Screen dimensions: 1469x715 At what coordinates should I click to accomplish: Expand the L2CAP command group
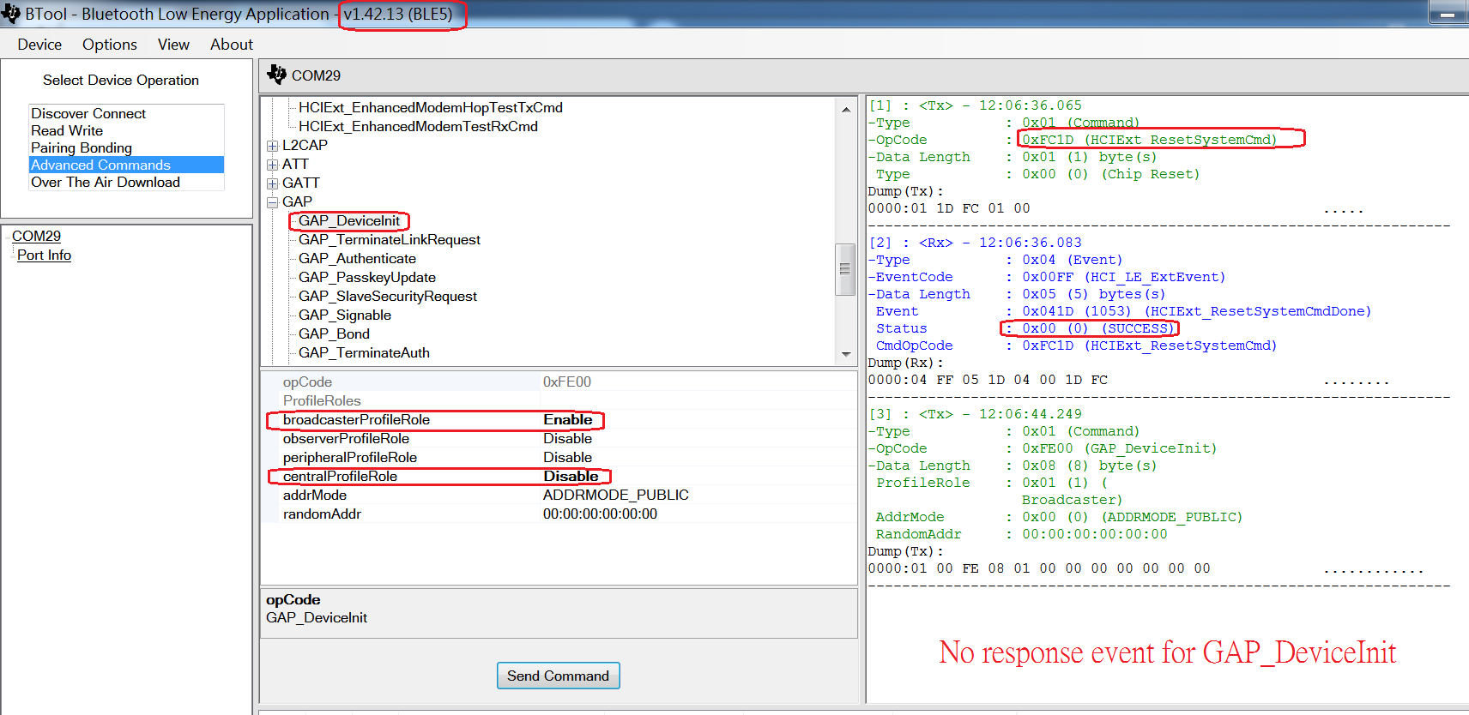tap(272, 146)
